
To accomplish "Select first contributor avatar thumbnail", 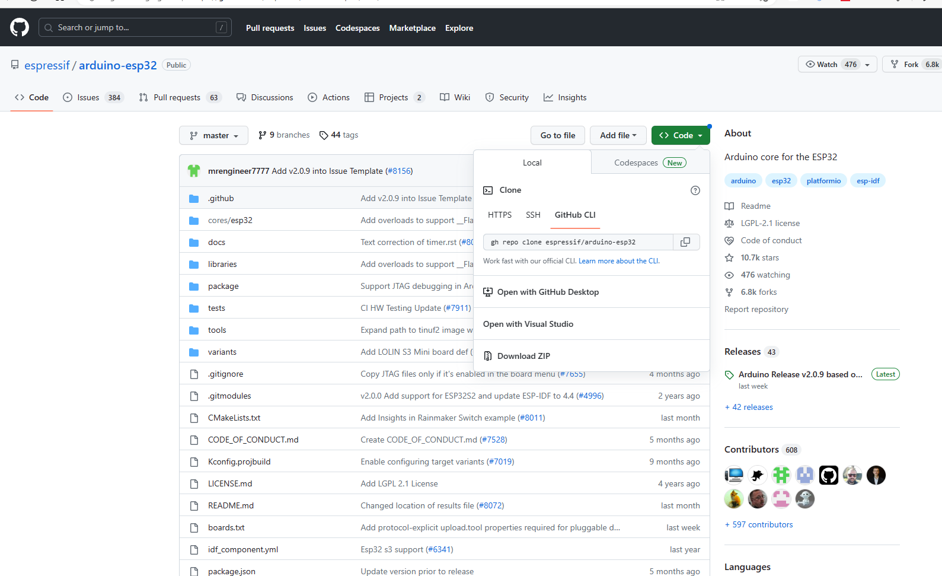I will coord(734,475).
